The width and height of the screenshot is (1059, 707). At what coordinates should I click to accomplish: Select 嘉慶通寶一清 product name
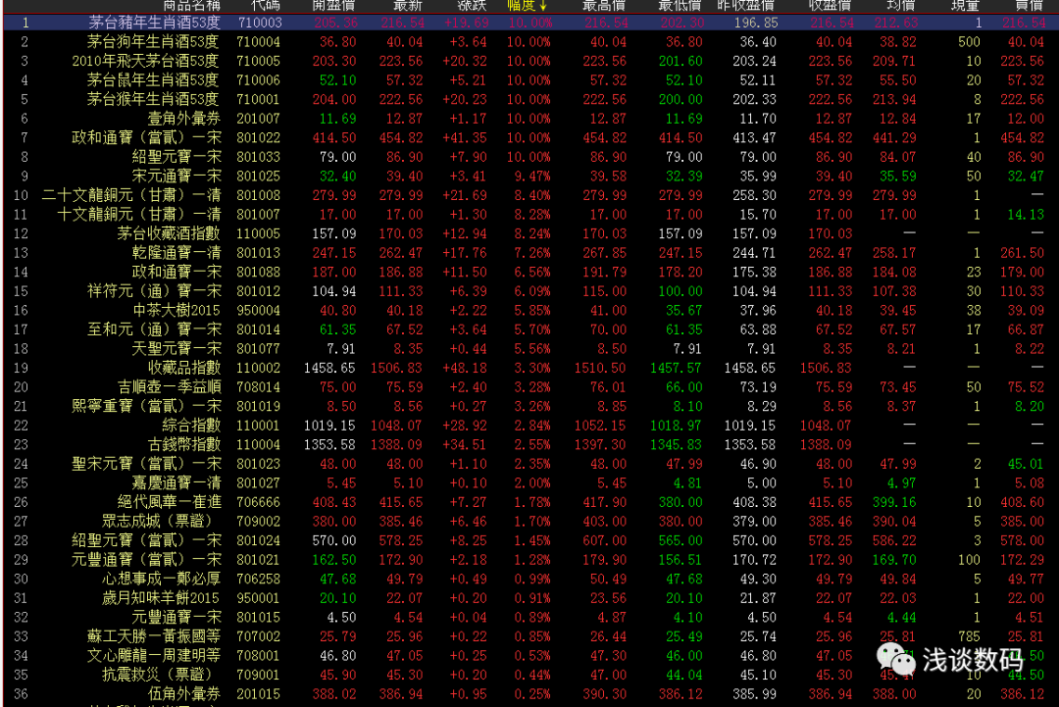click(176, 482)
